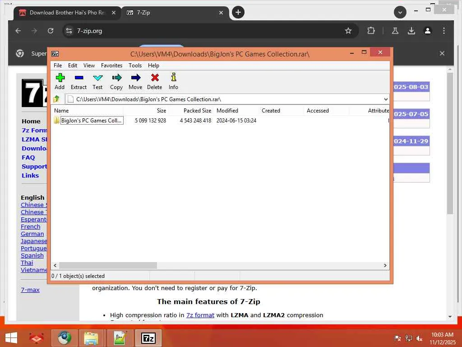The height and width of the screenshot is (347, 462).
Task: Open Chrome Labs flask icon
Action: [395, 31]
